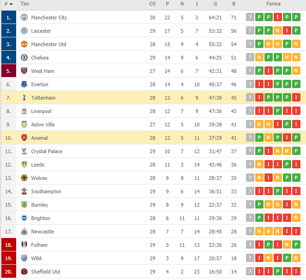Sort the table by the Tim column

[x=25, y=4]
